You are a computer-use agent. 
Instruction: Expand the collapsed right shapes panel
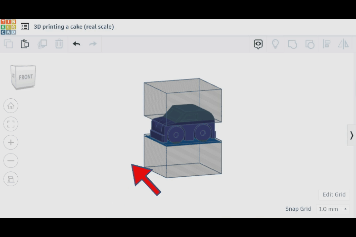tap(352, 135)
